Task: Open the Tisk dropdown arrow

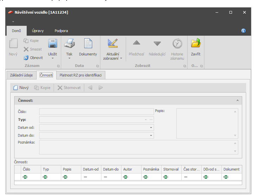Action: [69, 58]
